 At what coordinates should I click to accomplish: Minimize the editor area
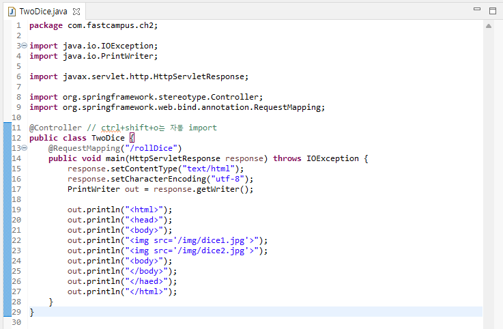tap(477, 9)
